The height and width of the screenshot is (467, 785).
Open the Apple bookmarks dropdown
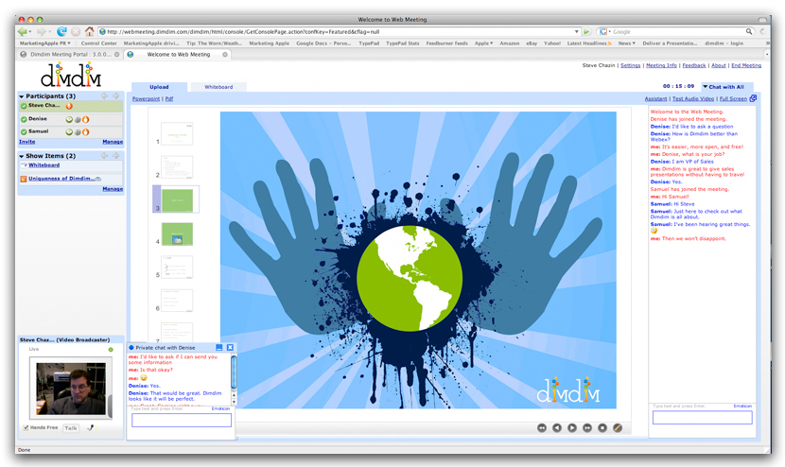click(x=483, y=43)
